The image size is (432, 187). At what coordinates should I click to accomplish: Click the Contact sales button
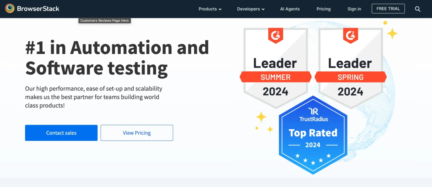click(x=61, y=133)
